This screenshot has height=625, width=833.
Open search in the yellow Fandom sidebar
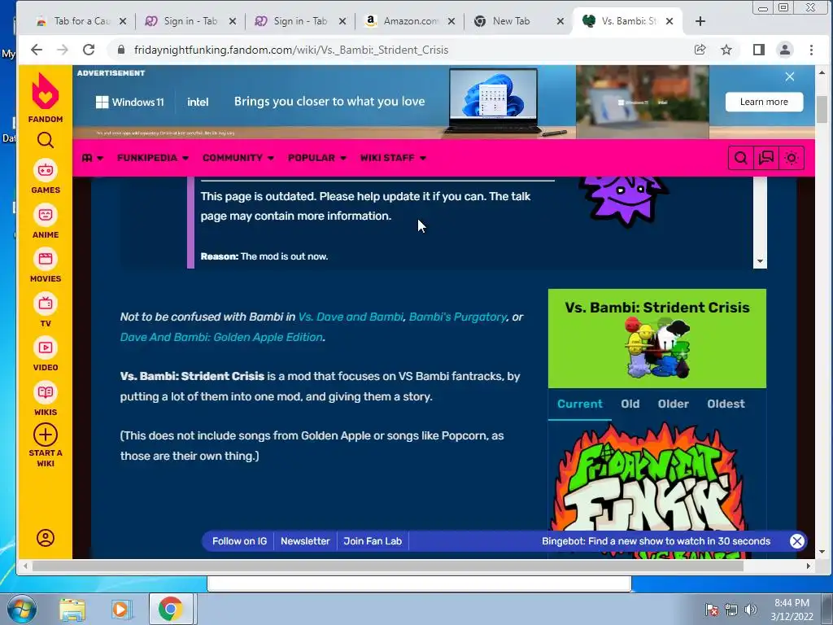[x=46, y=140]
